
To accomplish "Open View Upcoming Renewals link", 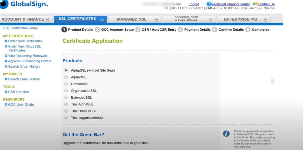I will click(28, 55).
